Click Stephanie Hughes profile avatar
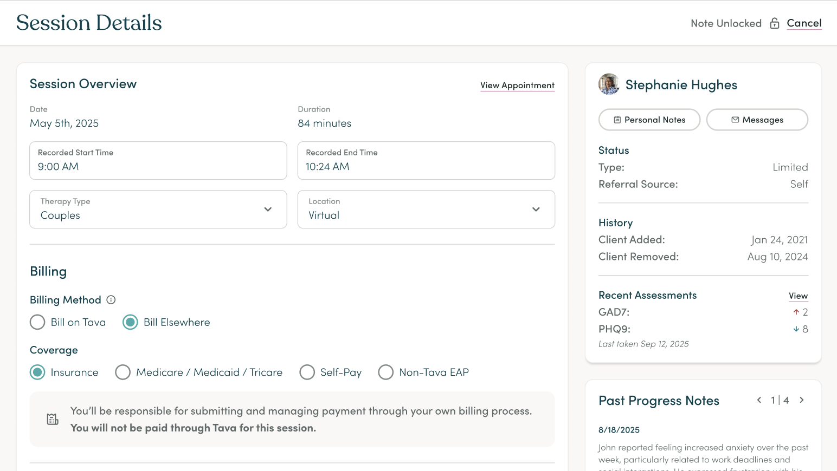Viewport: 837px width, 471px height. tap(609, 84)
